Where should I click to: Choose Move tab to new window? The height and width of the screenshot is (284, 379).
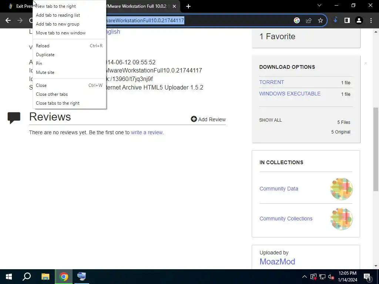click(69, 33)
